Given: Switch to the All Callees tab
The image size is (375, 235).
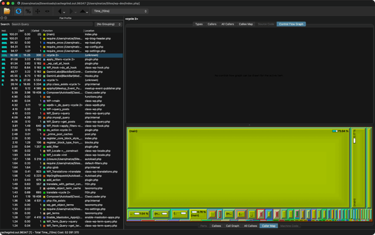Looking at the screenshot, I should (x=250, y=226).
